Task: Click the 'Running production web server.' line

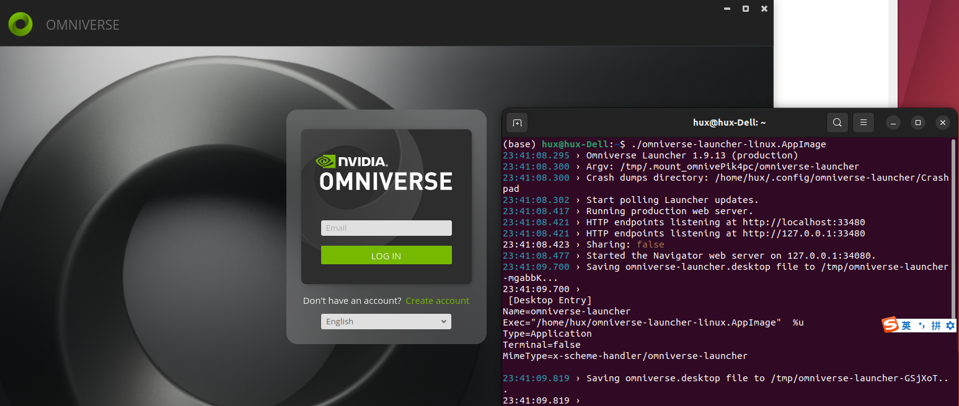Action: pos(628,211)
